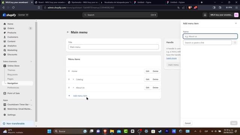Open Pages under Online Store
This screenshot has width=240, height=135.
pos(10,79)
